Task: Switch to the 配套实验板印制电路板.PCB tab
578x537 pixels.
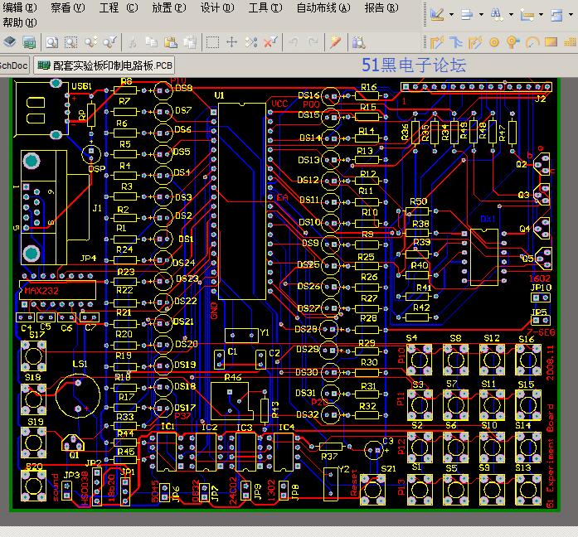Action: click(104, 65)
